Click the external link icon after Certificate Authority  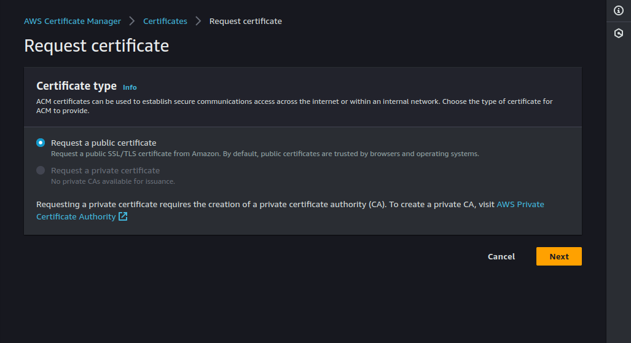point(123,216)
